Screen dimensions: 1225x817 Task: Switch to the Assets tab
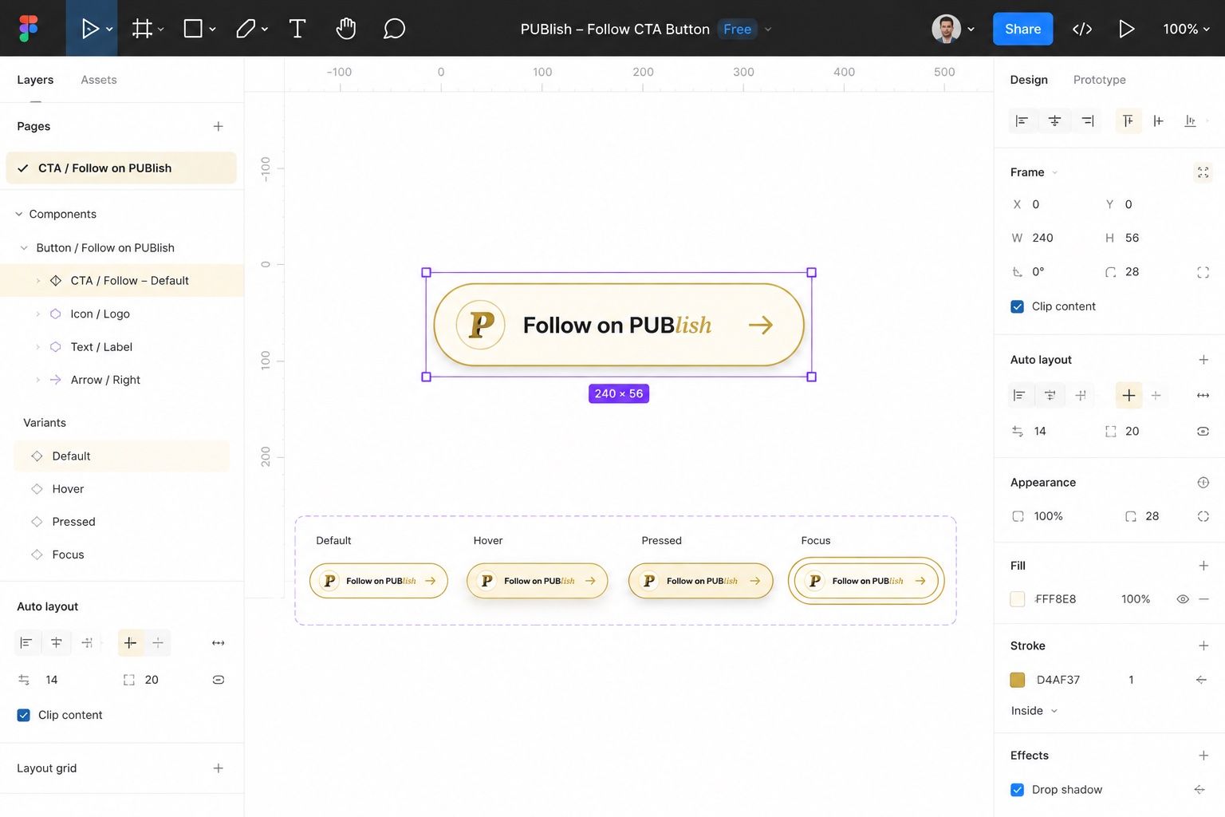coord(99,80)
